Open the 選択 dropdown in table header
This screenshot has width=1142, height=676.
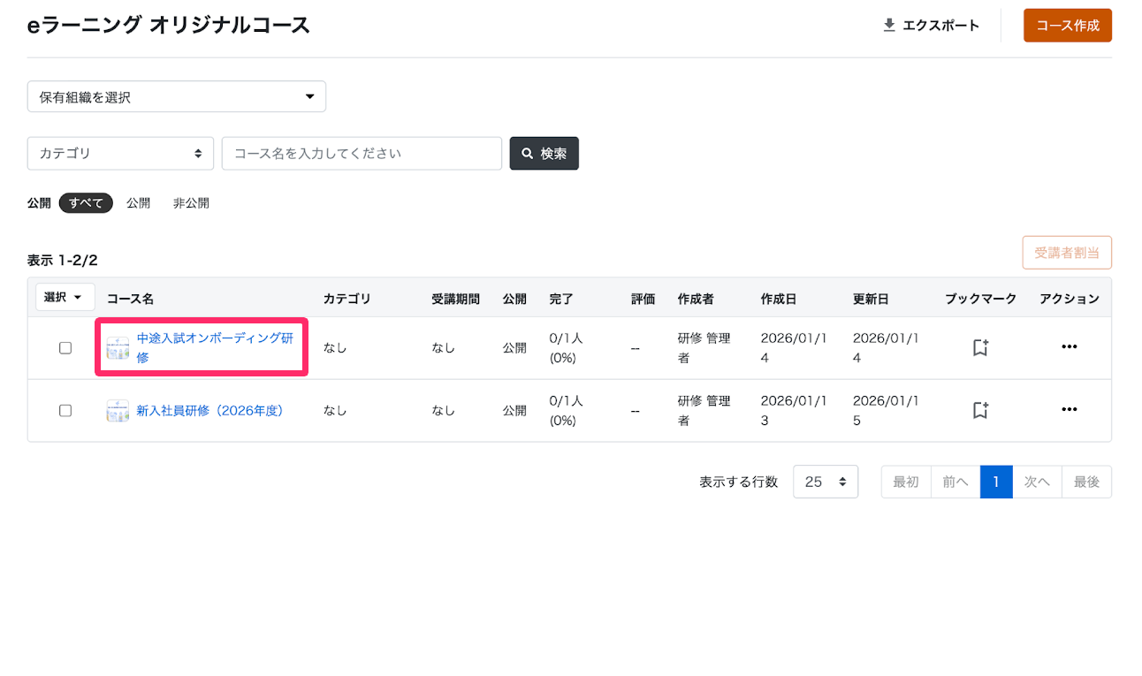tap(64, 297)
